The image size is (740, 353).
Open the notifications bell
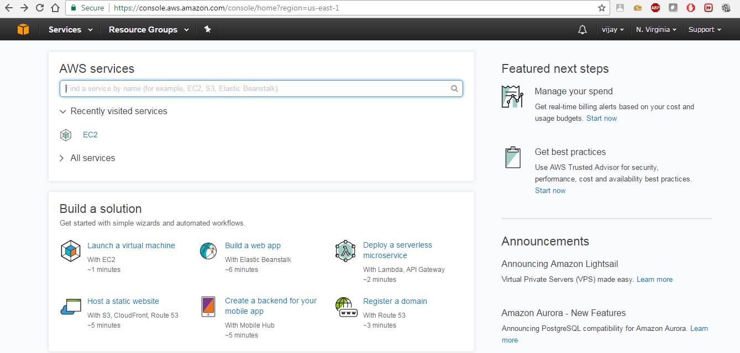(x=582, y=30)
